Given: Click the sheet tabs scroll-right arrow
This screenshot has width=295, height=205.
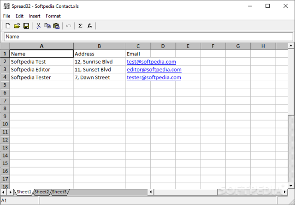Looking at the screenshot, I should point(10,192).
